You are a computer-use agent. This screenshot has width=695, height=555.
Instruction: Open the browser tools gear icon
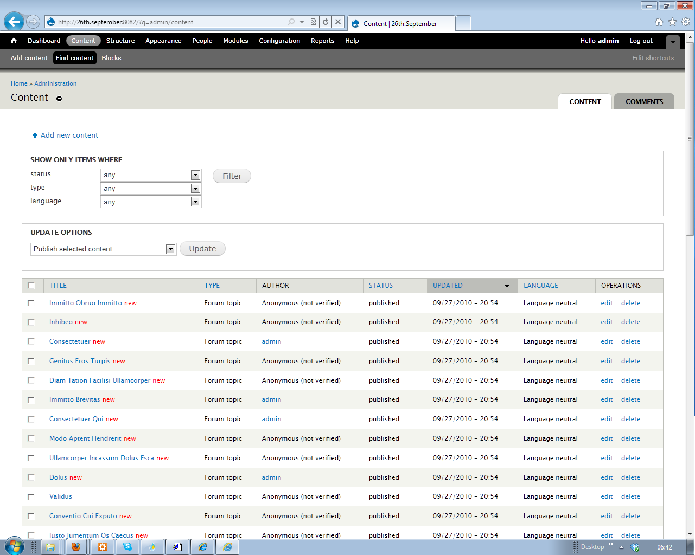coord(686,22)
